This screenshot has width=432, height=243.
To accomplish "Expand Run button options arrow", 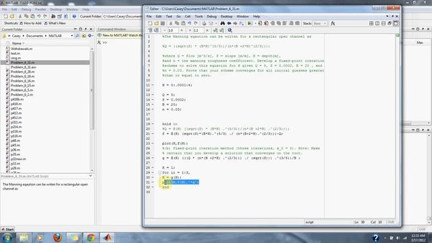I will 255,24.
